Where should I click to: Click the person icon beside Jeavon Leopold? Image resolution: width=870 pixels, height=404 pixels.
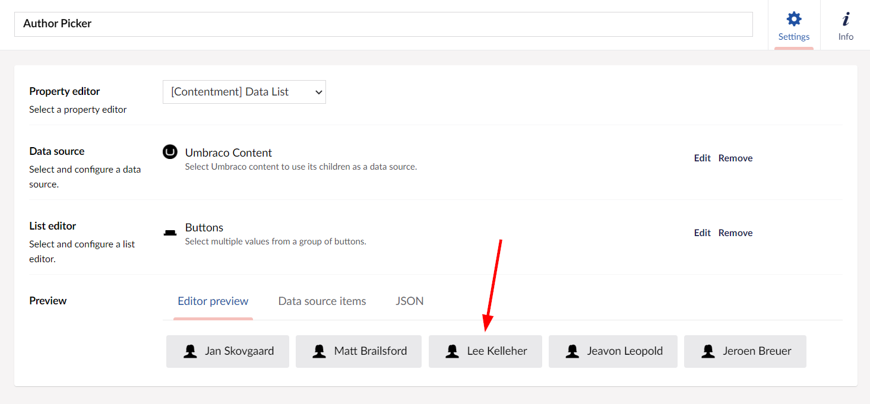pos(572,351)
